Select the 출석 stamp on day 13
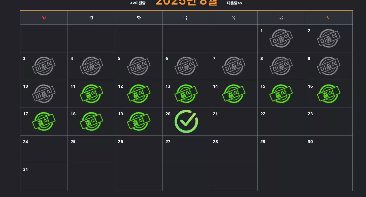The width and height of the screenshot is (366, 197). pyautogui.click(x=186, y=94)
